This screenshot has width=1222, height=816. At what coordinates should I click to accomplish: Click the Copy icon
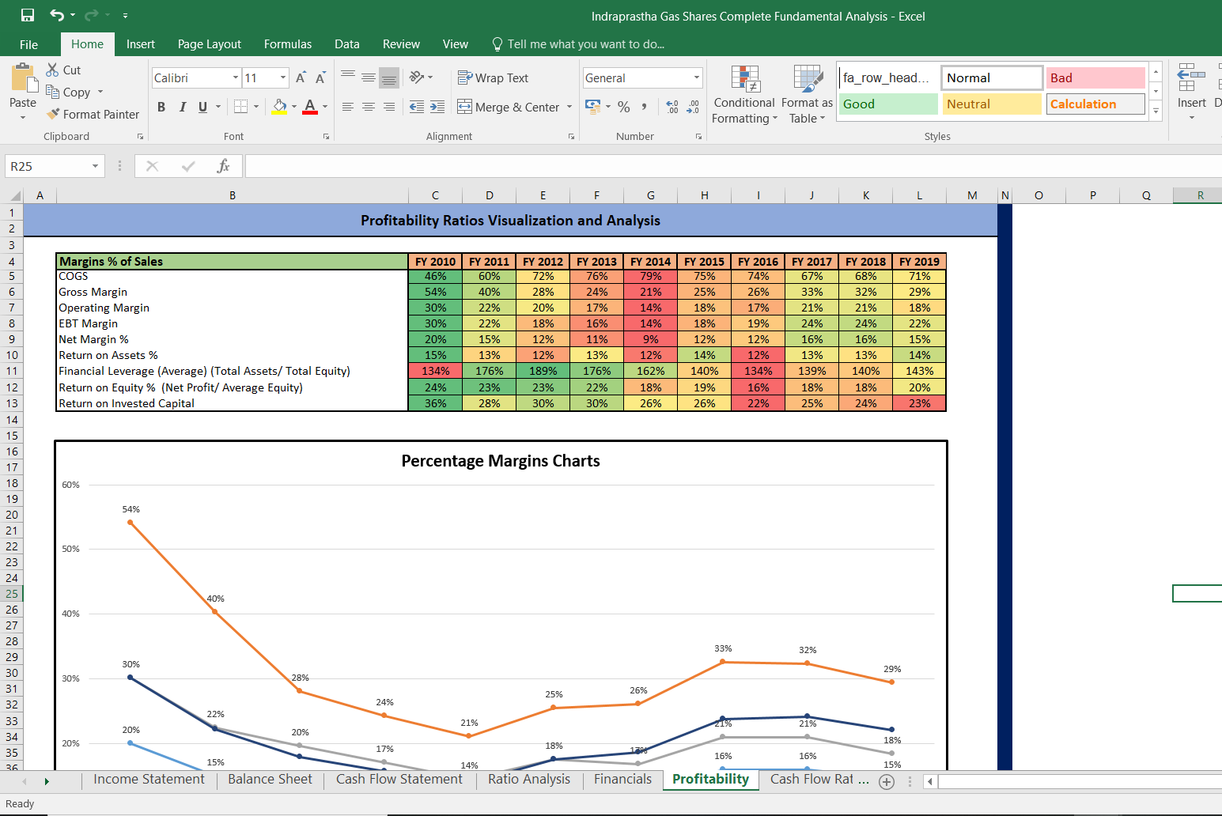[52, 92]
